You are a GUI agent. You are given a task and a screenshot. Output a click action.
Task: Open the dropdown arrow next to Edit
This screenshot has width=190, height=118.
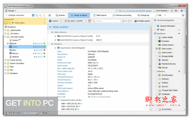165,15
